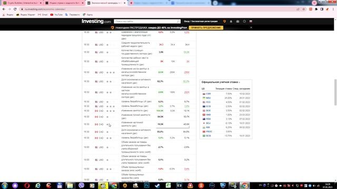
Task: Open the BOE central bank link
Action: [209, 111]
